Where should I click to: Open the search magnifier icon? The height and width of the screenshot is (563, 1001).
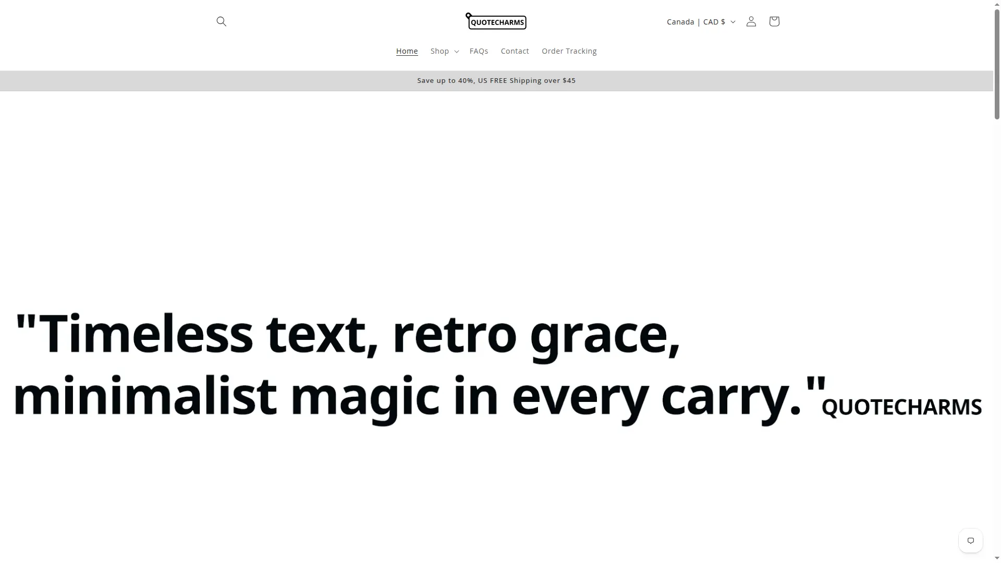click(221, 21)
